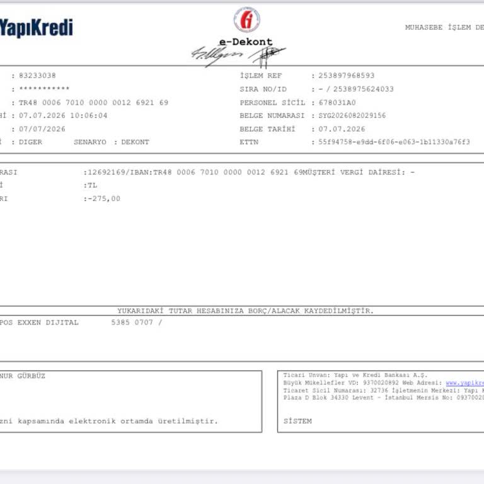The image size is (484, 484).
Task: Select the number 83233038 at top left
Action: (x=37, y=76)
